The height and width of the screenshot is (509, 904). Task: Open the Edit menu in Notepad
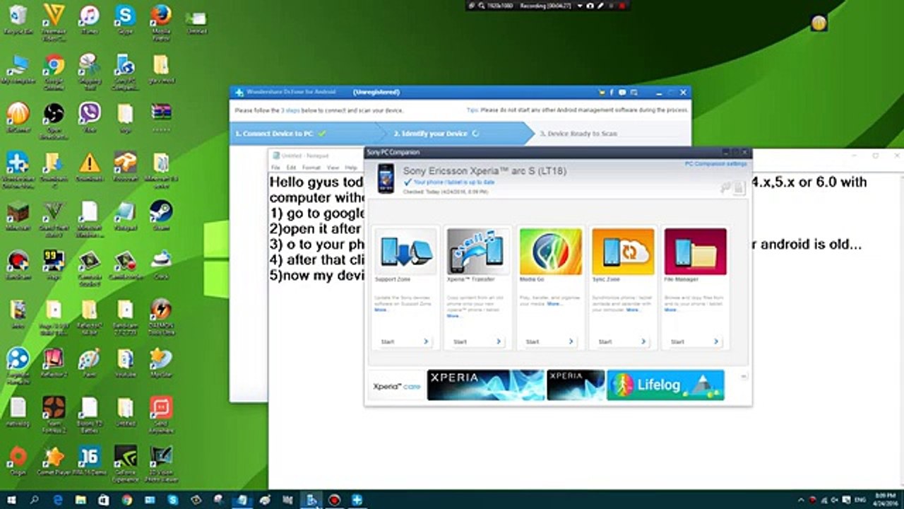pyautogui.click(x=291, y=168)
